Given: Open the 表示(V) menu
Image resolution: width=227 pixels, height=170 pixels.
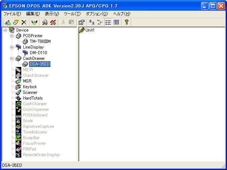Looking at the screenshot, I should pos(52,14).
